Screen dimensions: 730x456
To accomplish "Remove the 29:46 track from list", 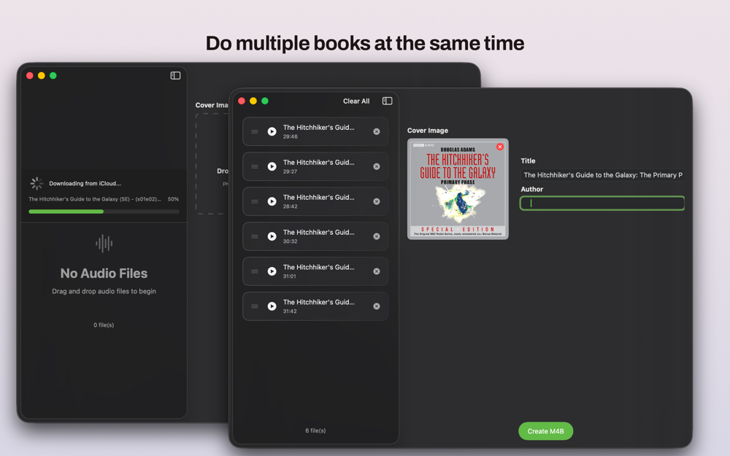I will pyautogui.click(x=377, y=131).
